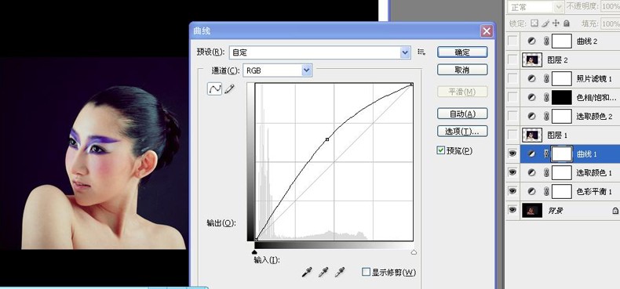Image resolution: width=620 pixels, height=289 pixels.
Task: Select layer named 选取颜色 2
Action: [594, 117]
